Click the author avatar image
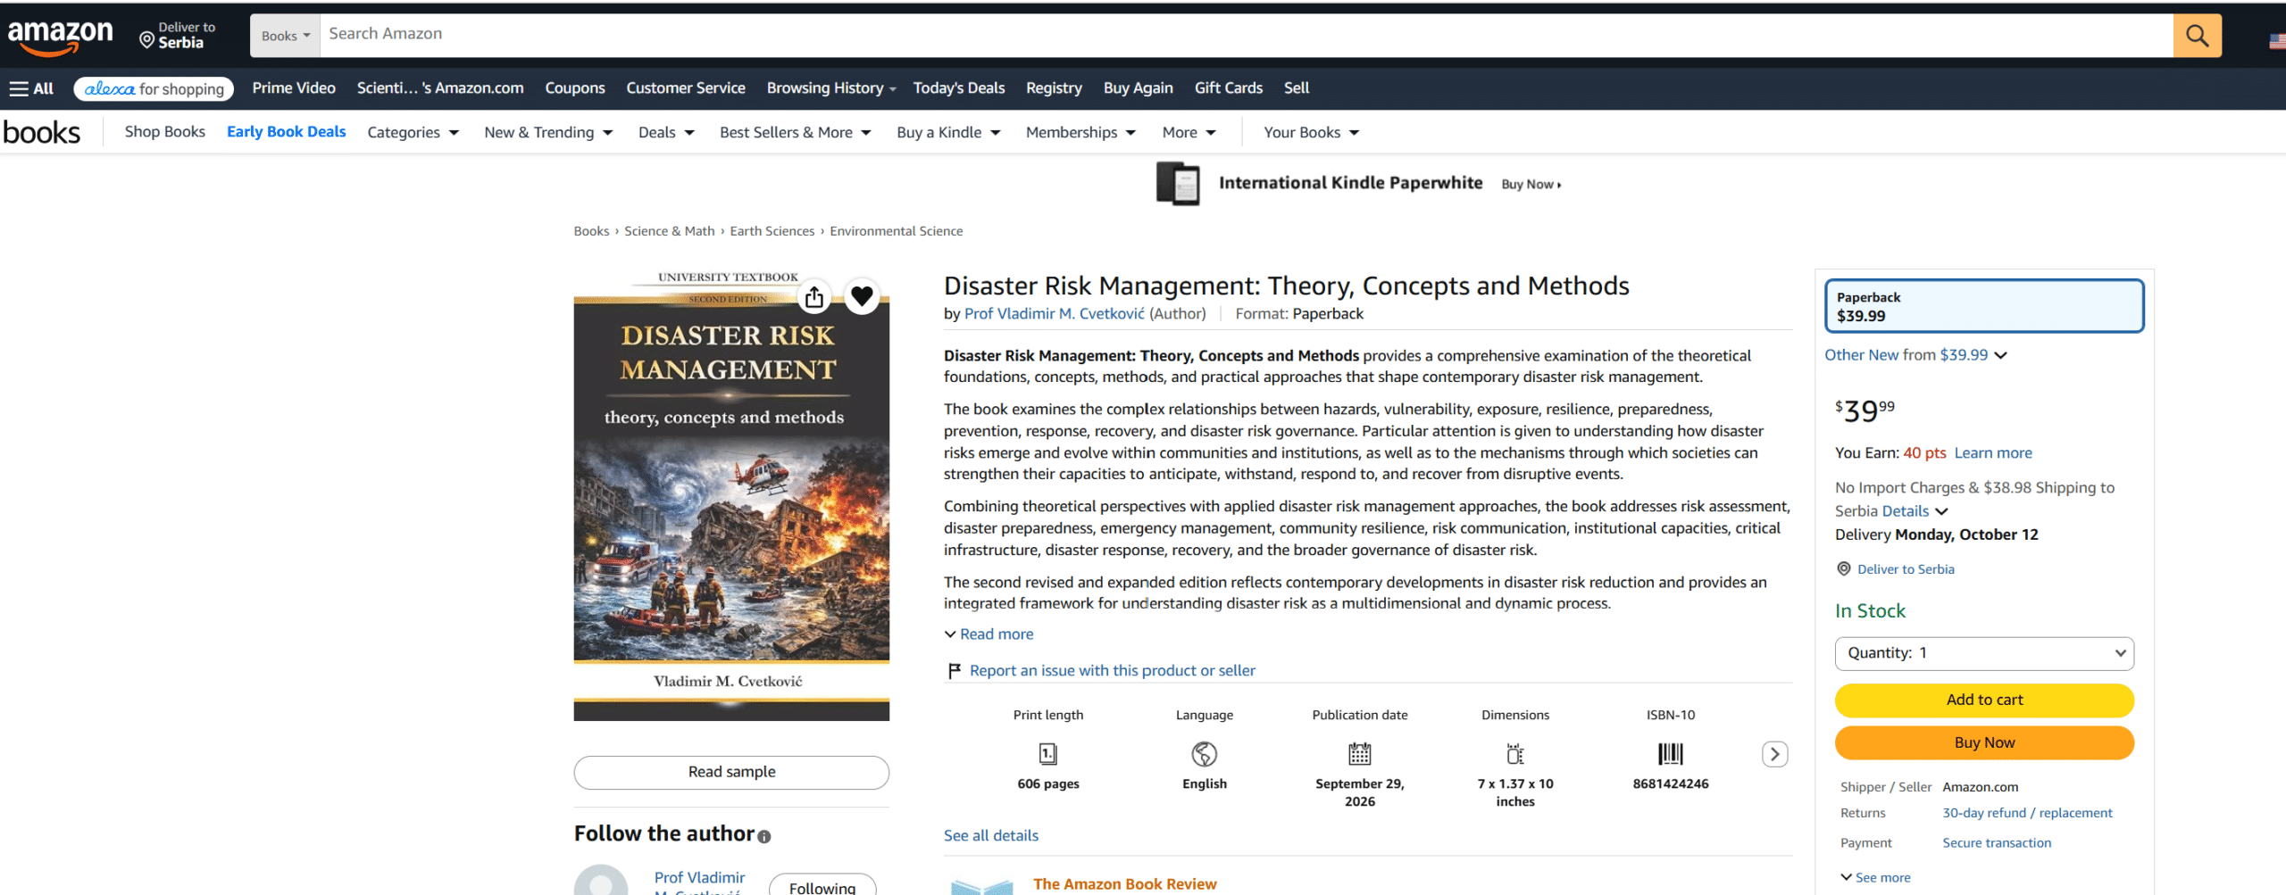The width and height of the screenshot is (2286, 895). pyautogui.click(x=601, y=880)
